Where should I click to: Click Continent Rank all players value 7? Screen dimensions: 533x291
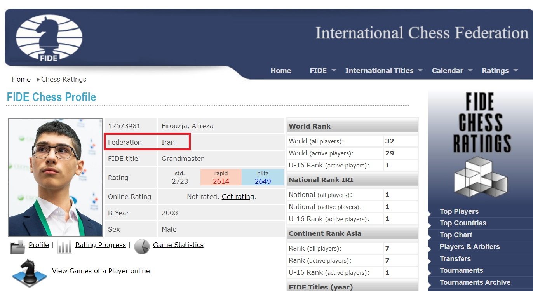point(387,248)
